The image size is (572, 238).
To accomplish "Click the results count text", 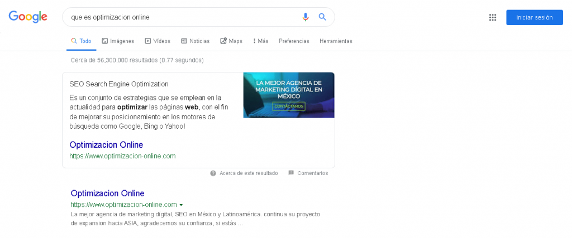I will 137,60.
